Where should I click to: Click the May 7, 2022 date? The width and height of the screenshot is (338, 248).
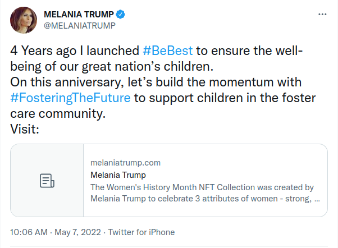point(77,232)
